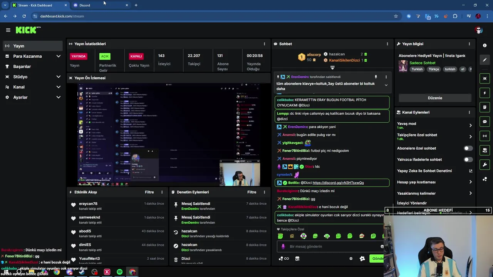Expand the Kanal sidebar section

tap(58, 87)
